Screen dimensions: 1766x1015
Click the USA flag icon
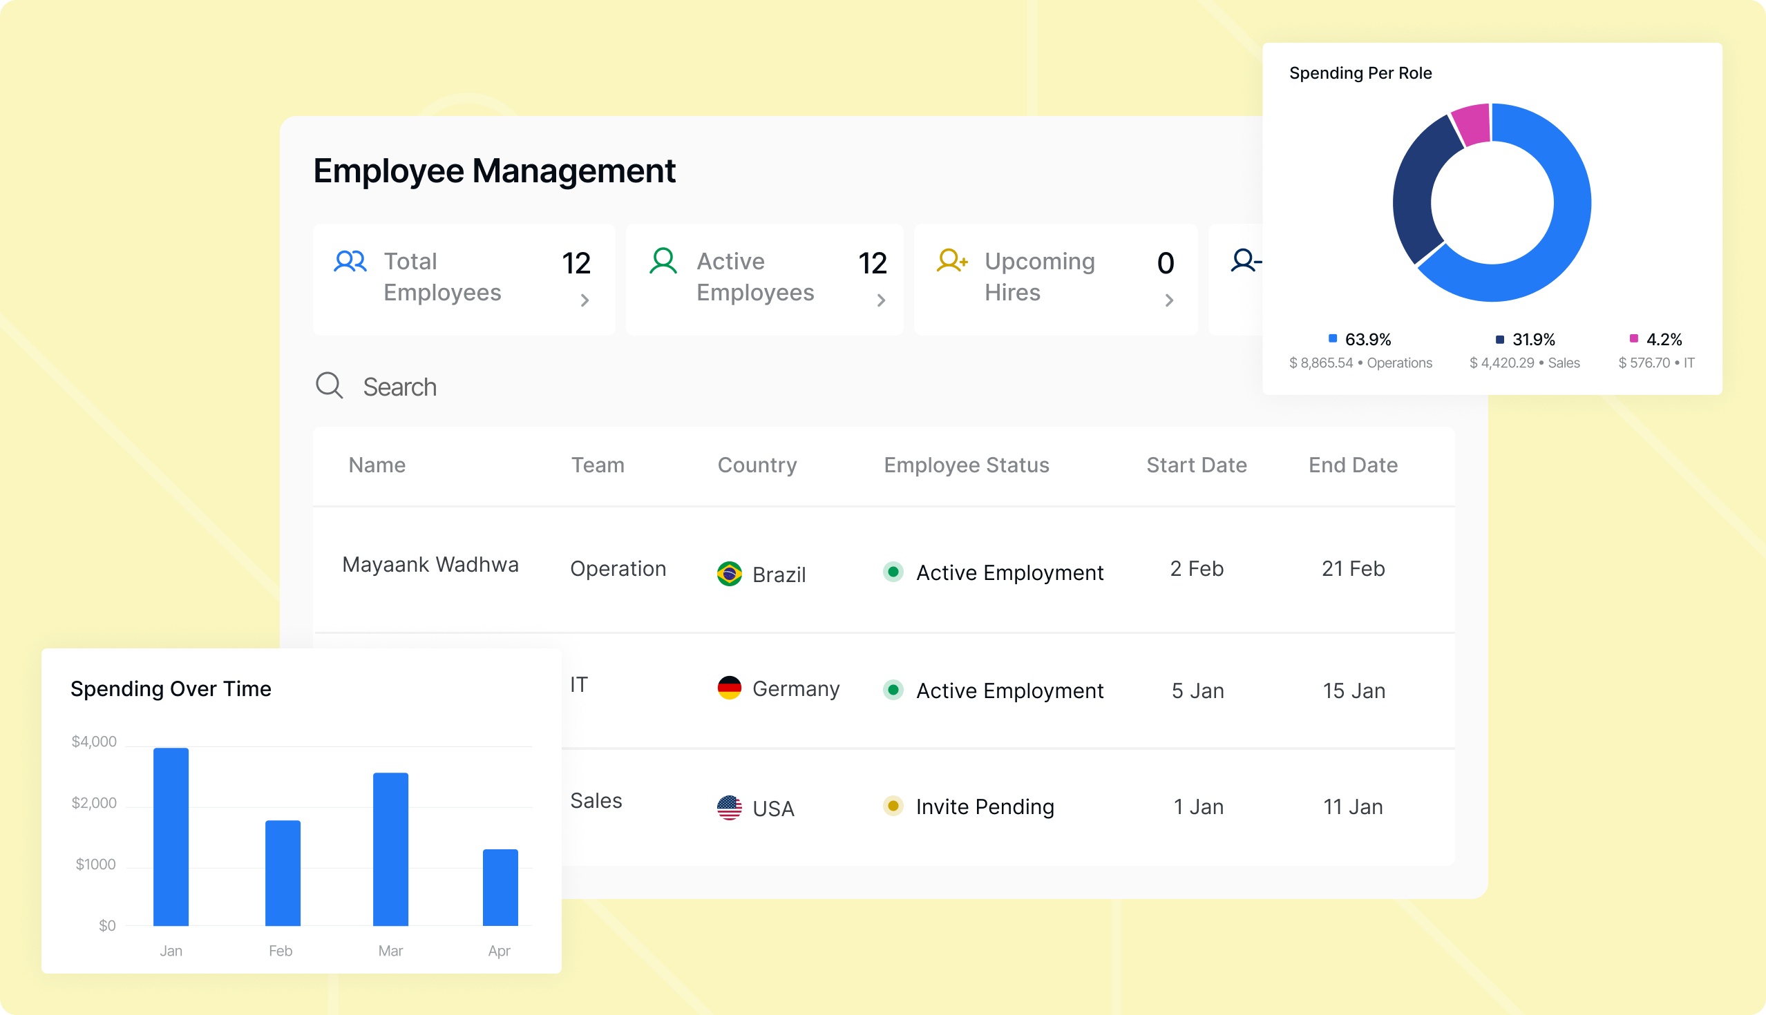click(730, 808)
